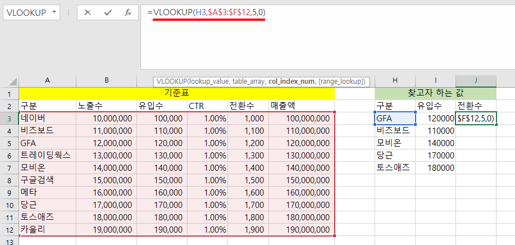Select column H header

pyautogui.click(x=395, y=81)
